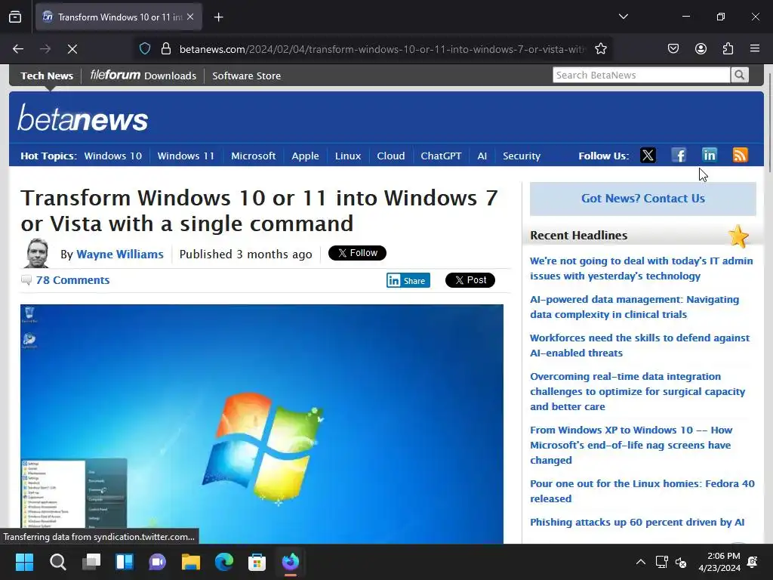773x580 pixels.
Task: Follow BetaNews on X icon
Action: click(648, 156)
